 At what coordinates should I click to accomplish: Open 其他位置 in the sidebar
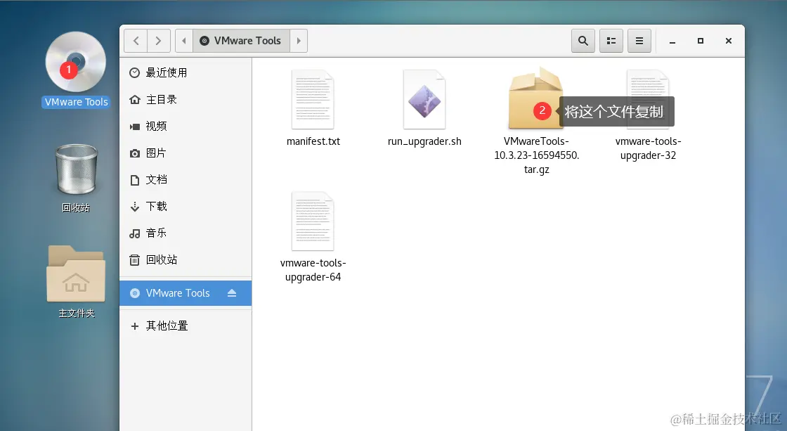coord(186,326)
